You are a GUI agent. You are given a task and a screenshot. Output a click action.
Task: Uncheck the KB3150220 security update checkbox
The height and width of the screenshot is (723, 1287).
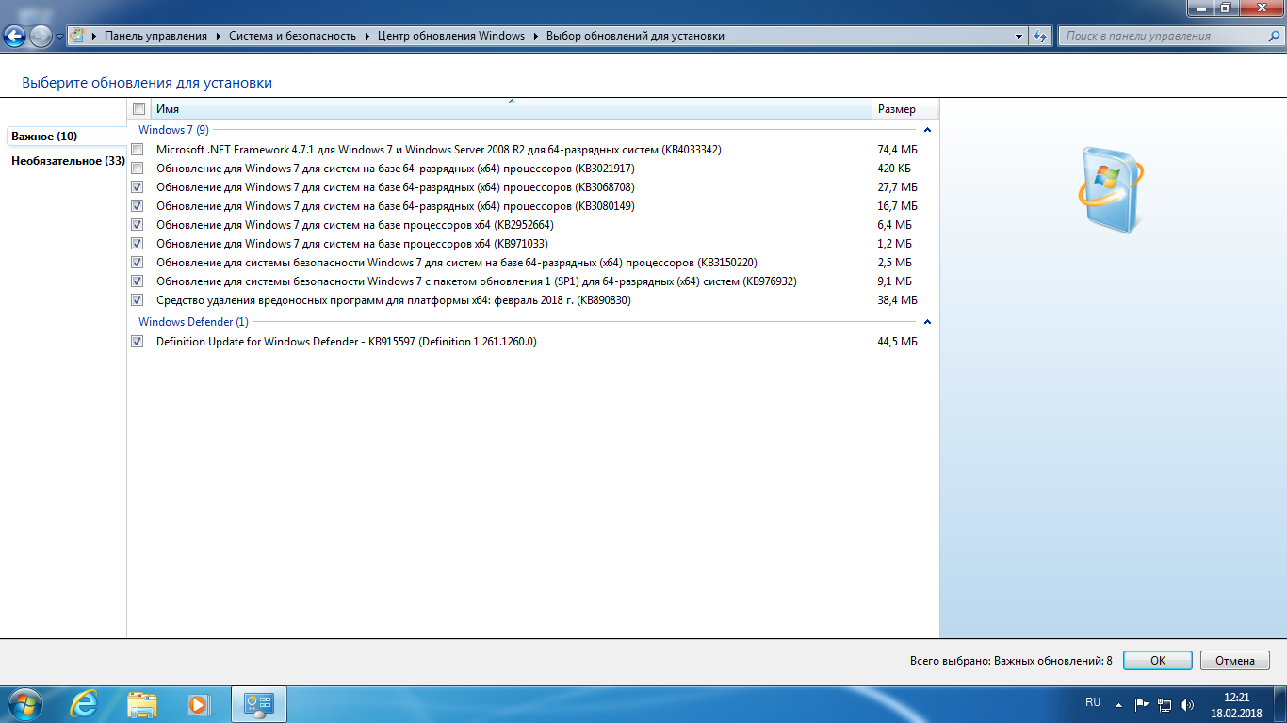pyautogui.click(x=138, y=263)
